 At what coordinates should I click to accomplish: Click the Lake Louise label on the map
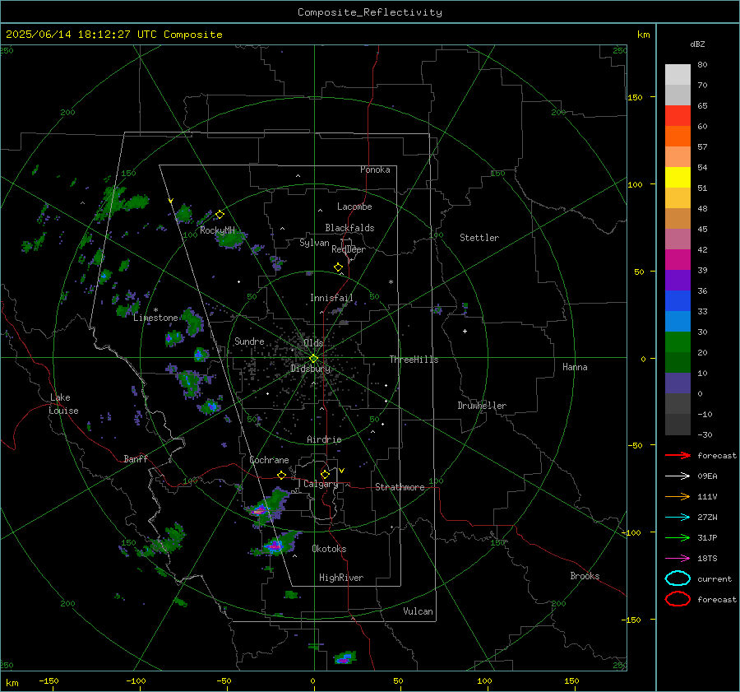pyautogui.click(x=63, y=404)
